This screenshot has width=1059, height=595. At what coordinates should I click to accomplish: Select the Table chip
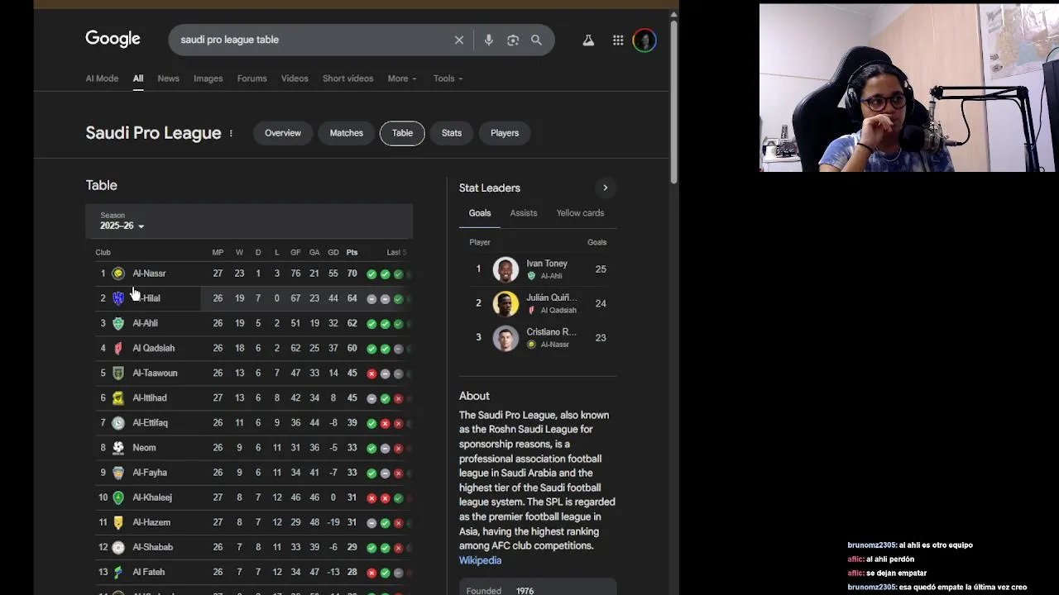[402, 133]
